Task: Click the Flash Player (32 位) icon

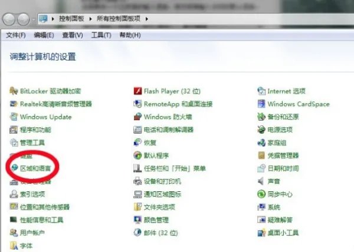Action: pos(137,91)
